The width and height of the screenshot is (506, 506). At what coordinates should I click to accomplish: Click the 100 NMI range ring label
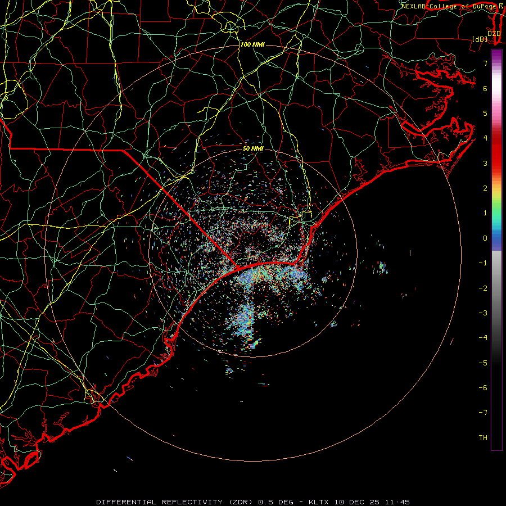[252, 44]
